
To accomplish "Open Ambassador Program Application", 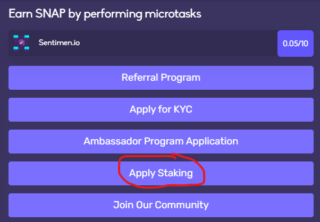I will pyautogui.click(x=161, y=141).
